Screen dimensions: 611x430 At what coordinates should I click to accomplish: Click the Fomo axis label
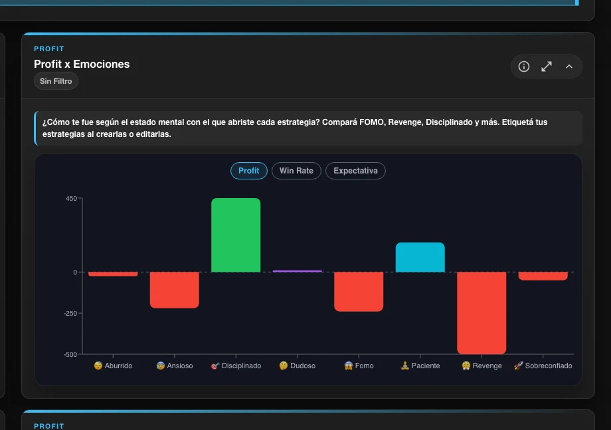coord(359,366)
